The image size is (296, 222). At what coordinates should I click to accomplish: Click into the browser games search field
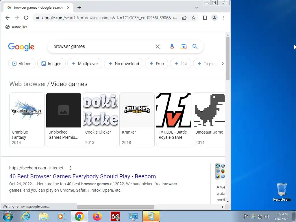point(102,47)
